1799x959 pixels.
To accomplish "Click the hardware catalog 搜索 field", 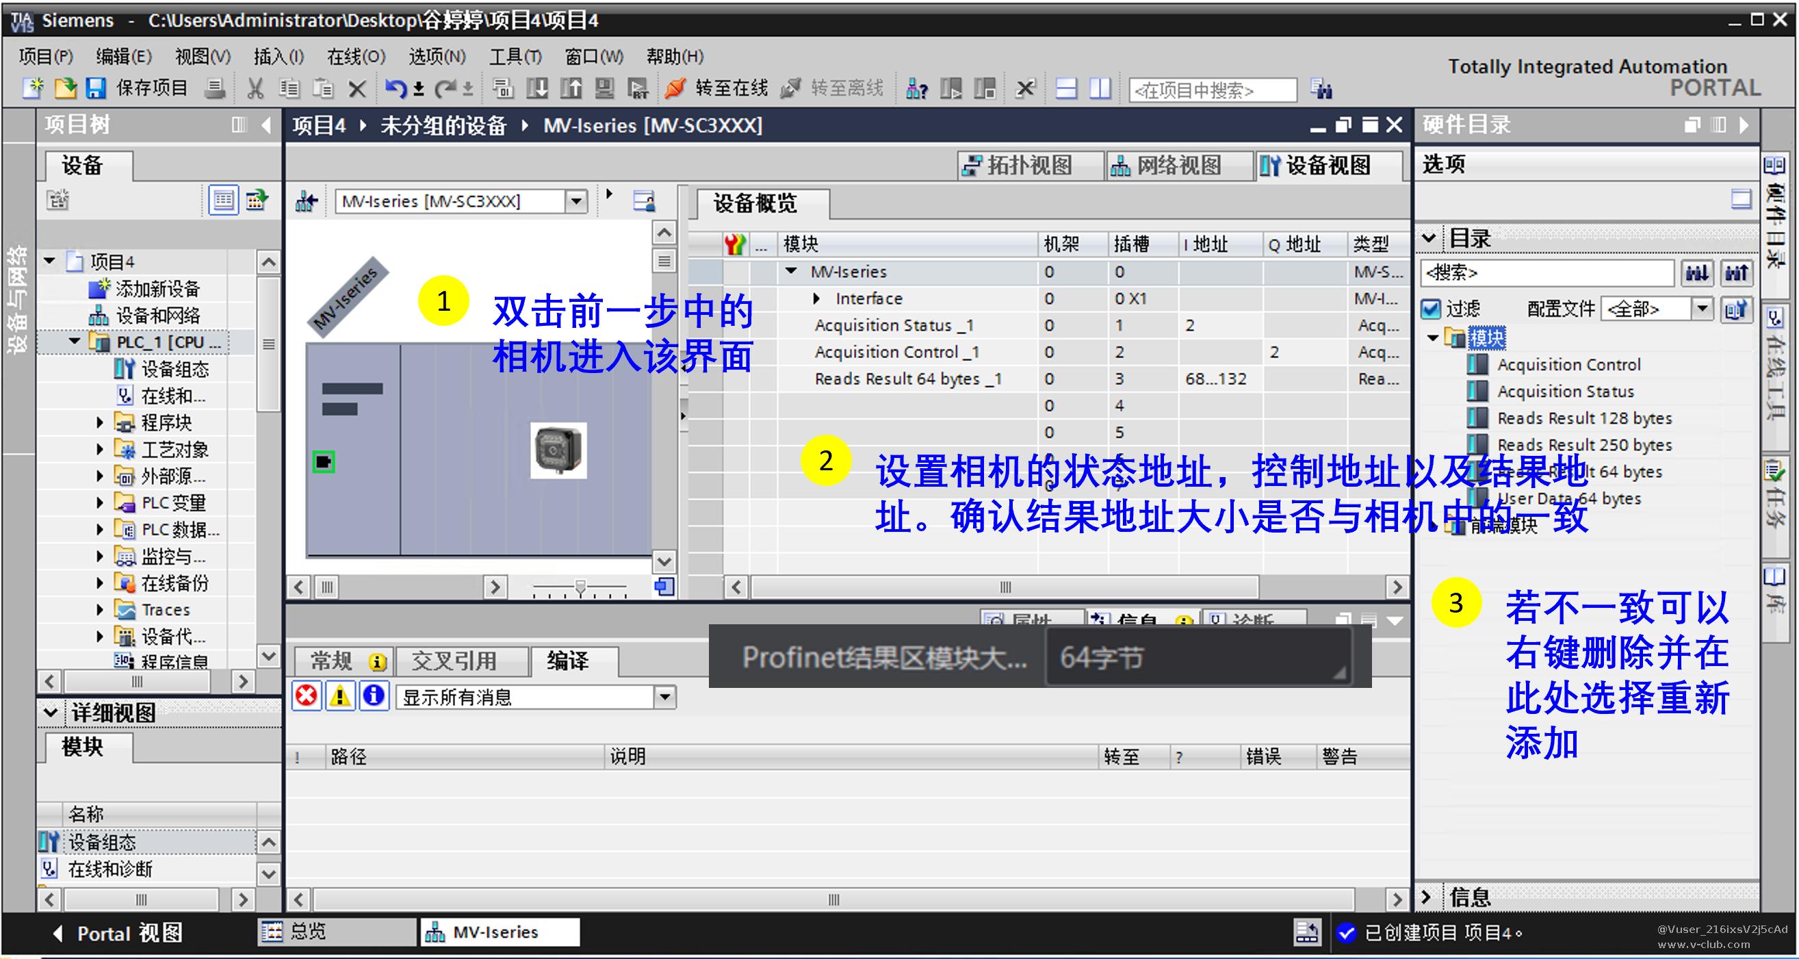I will 1547,272.
